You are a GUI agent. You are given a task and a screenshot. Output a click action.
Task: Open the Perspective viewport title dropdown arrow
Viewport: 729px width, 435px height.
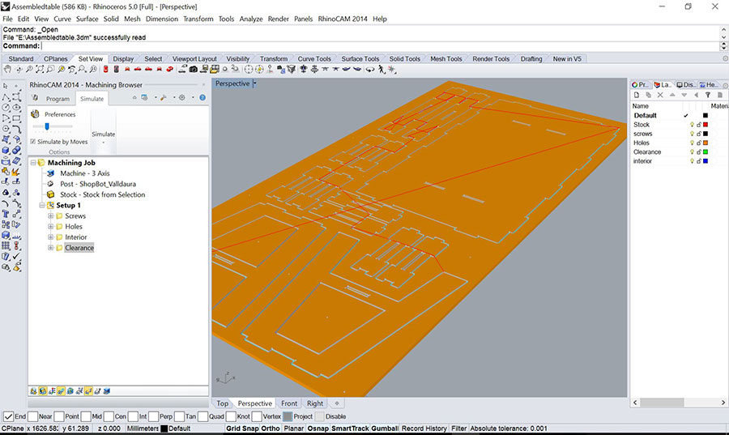255,83
